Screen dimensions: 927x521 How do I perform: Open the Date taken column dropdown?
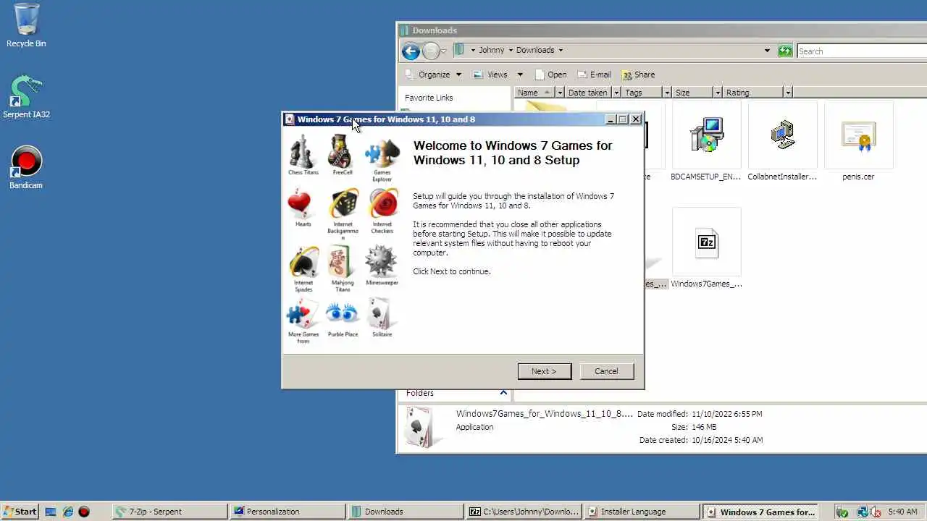pyautogui.click(x=616, y=93)
